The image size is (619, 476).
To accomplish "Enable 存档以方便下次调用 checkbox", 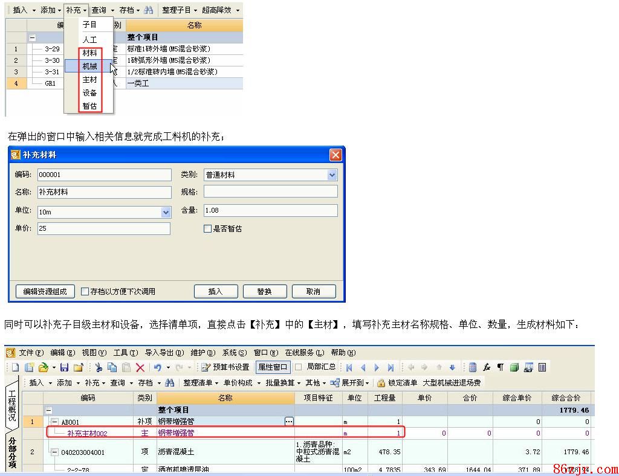I will [85, 292].
